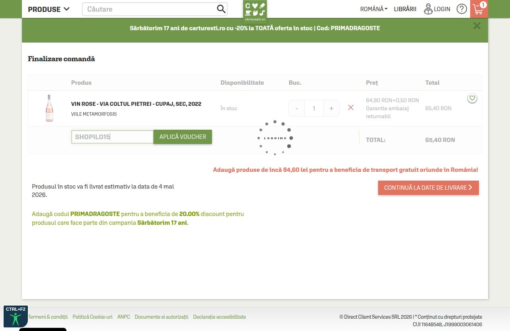The image size is (510, 331).
Task: Click the estimated delivery date text
Action: coord(103,191)
